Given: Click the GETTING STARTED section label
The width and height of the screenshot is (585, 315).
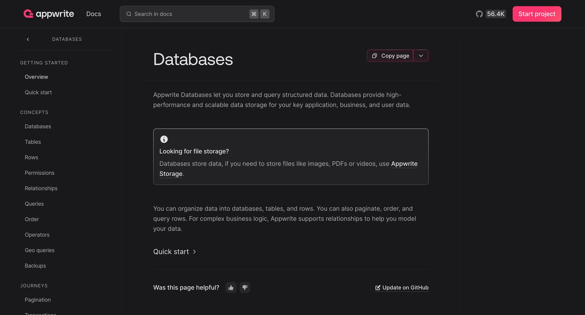Looking at the screenshot, I should (44, 63).
